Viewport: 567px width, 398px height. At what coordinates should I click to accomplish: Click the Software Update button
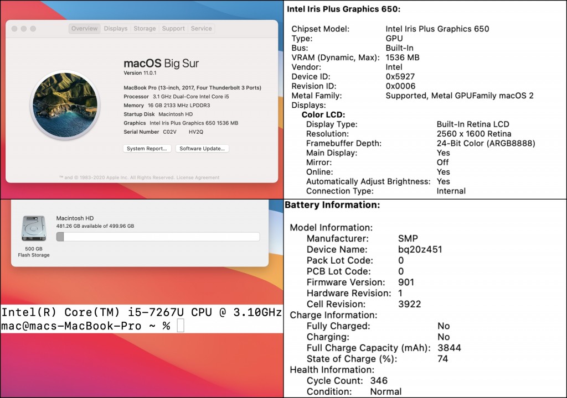coord(202,149)
